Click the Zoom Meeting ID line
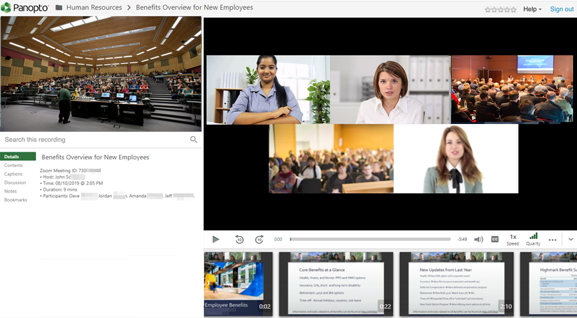 tap(70, 171)
